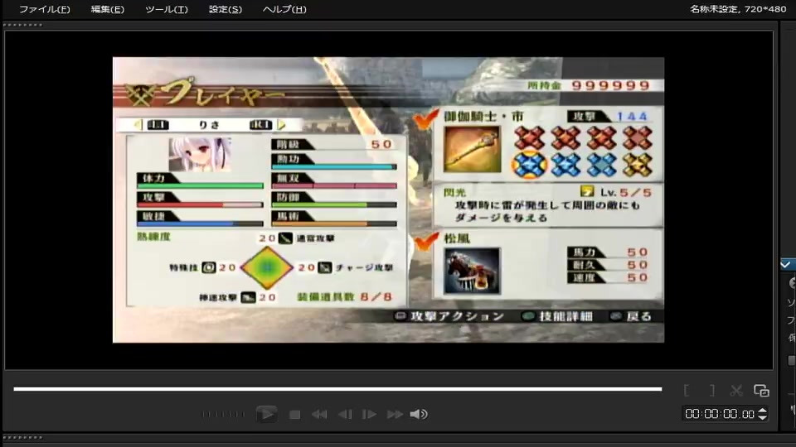Start playback with the Play button
This screenshot has height=447, width=796.
[266, 414]
